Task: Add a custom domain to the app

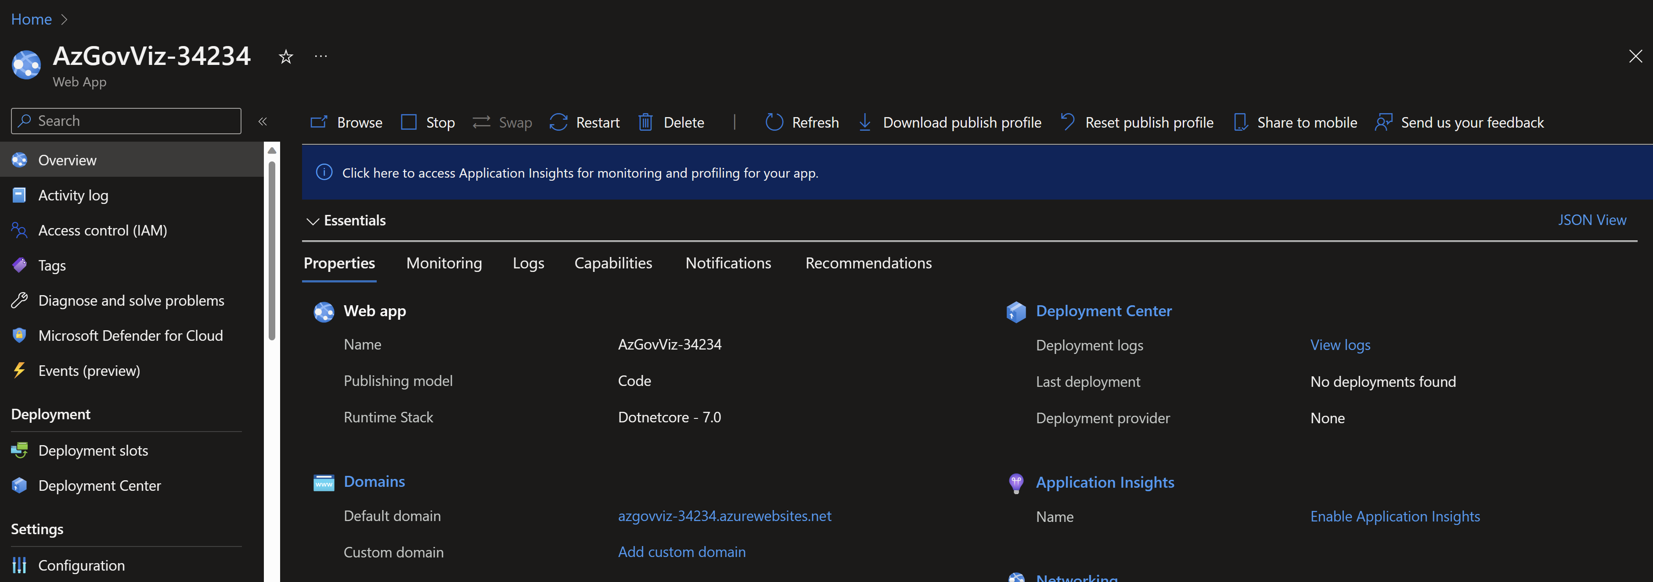Action: [x=681, y=550]
